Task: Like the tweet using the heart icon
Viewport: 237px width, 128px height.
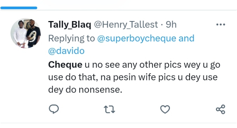Action: pos(165,109)
